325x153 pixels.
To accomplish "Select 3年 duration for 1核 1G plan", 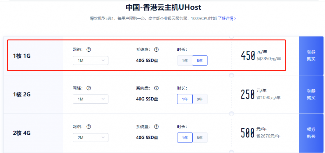I will 200,61.
